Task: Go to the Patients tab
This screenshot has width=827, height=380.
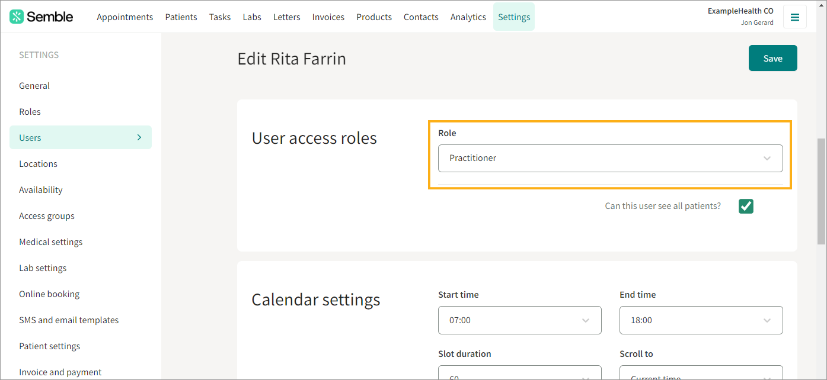Action: point(181,17)
